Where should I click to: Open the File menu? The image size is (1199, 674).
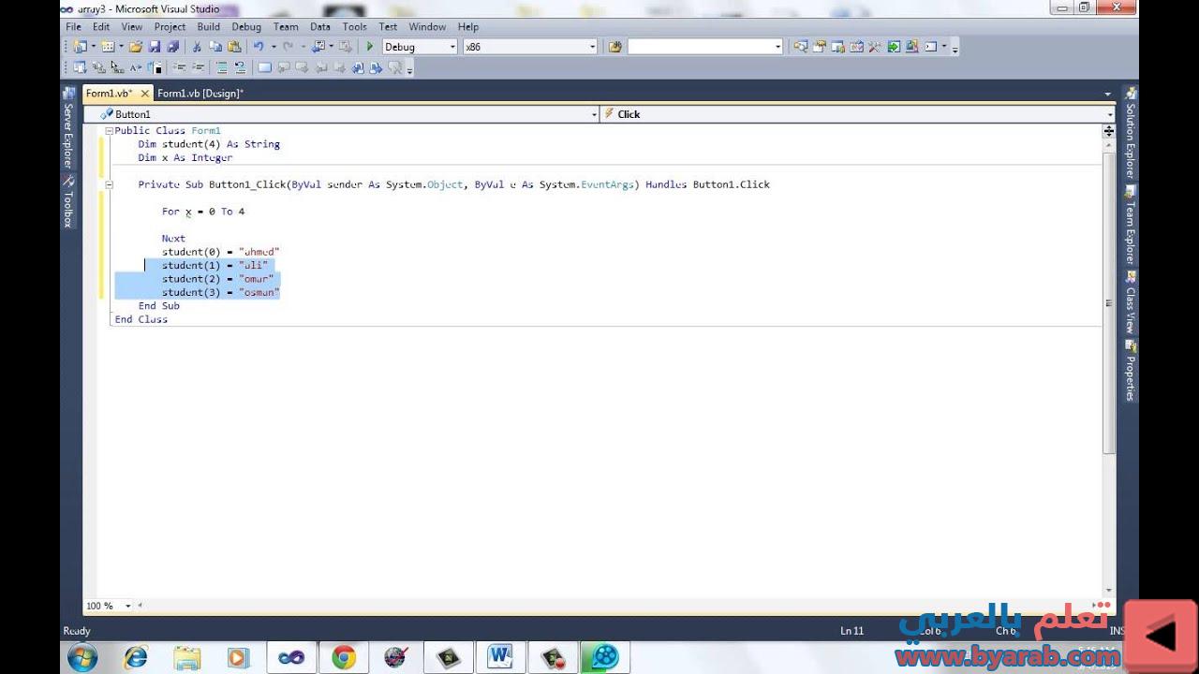73,27
